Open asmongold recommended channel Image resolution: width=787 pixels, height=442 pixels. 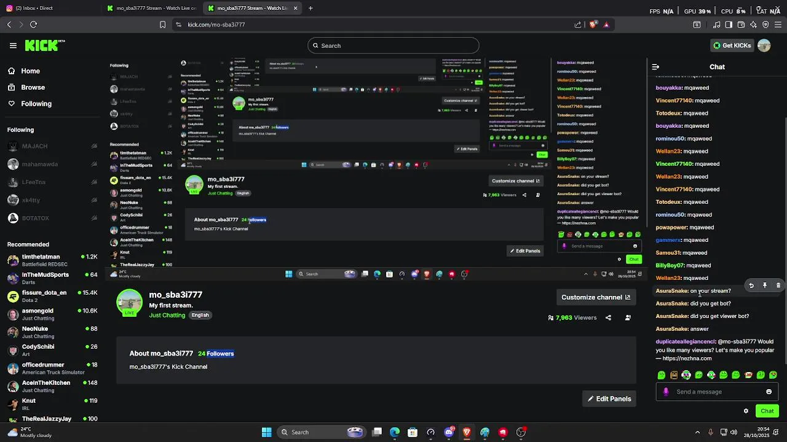click(x=52, y=314)
